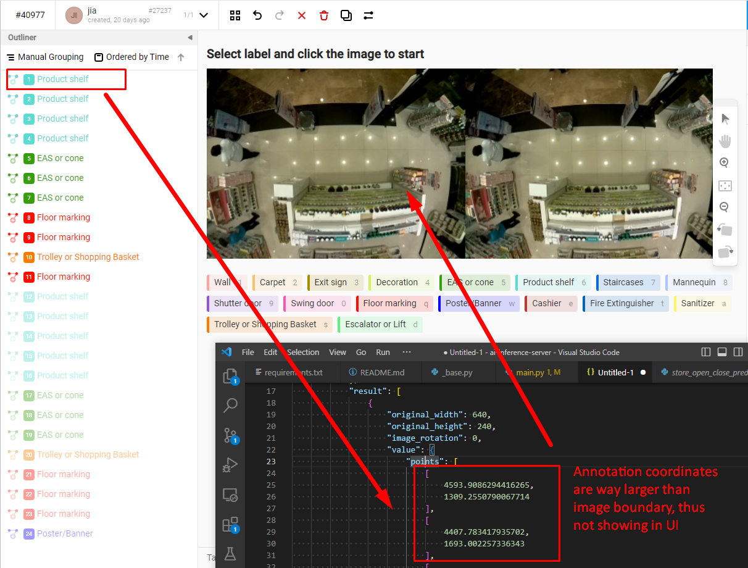Select region 24 Poster/Banner
This screenshot has width=748, height=568.
(99, 533)
